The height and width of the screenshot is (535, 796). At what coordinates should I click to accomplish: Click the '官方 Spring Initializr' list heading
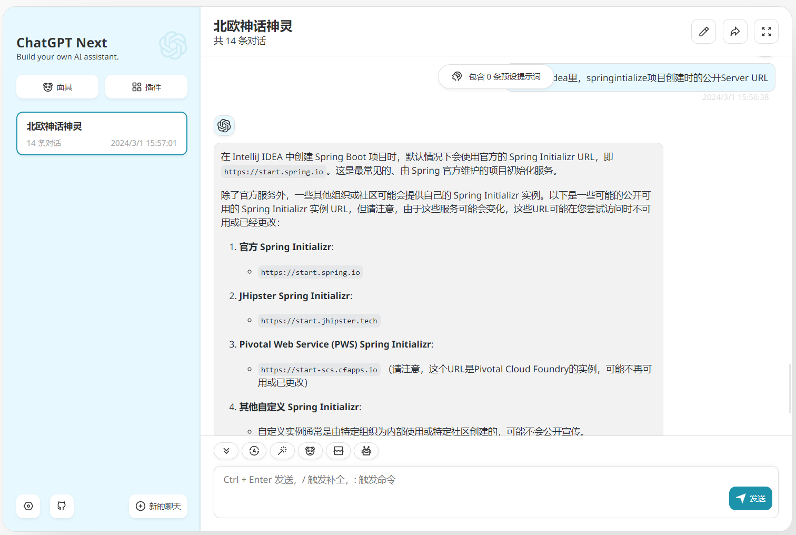coord(286,247)
